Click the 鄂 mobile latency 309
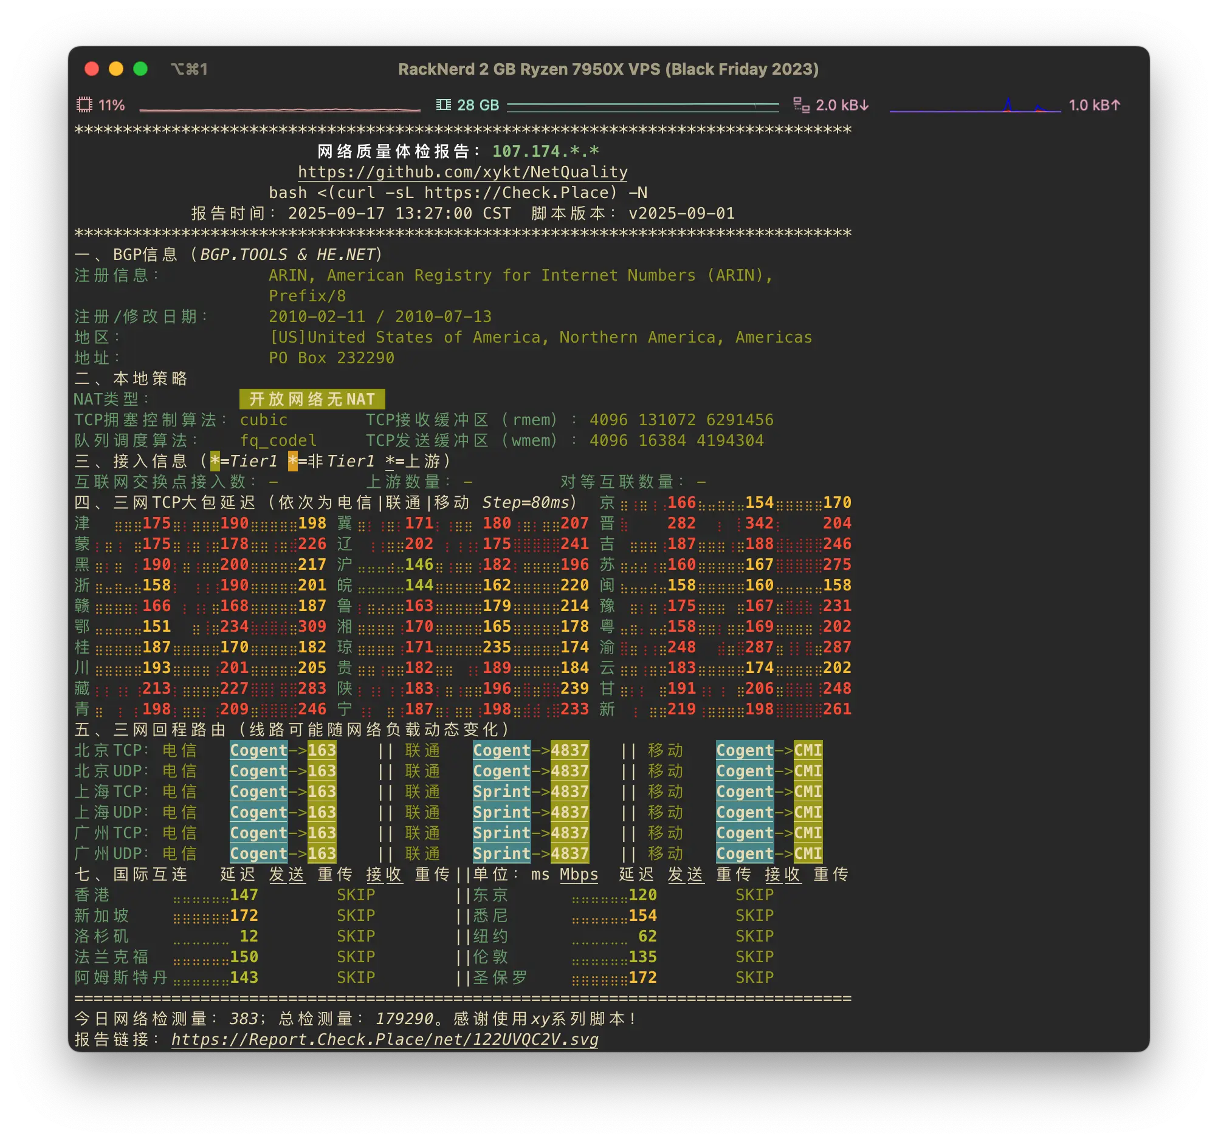Viewport: 1218px width, 1142px height. click(312, 626)
